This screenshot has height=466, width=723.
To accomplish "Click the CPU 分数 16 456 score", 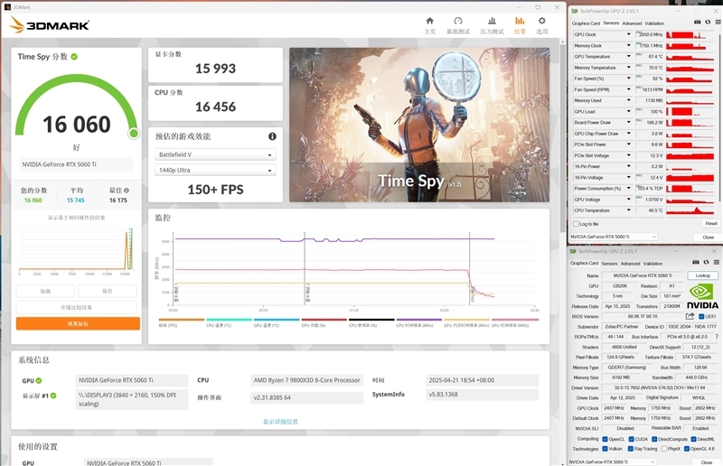I will coord(215,107).
